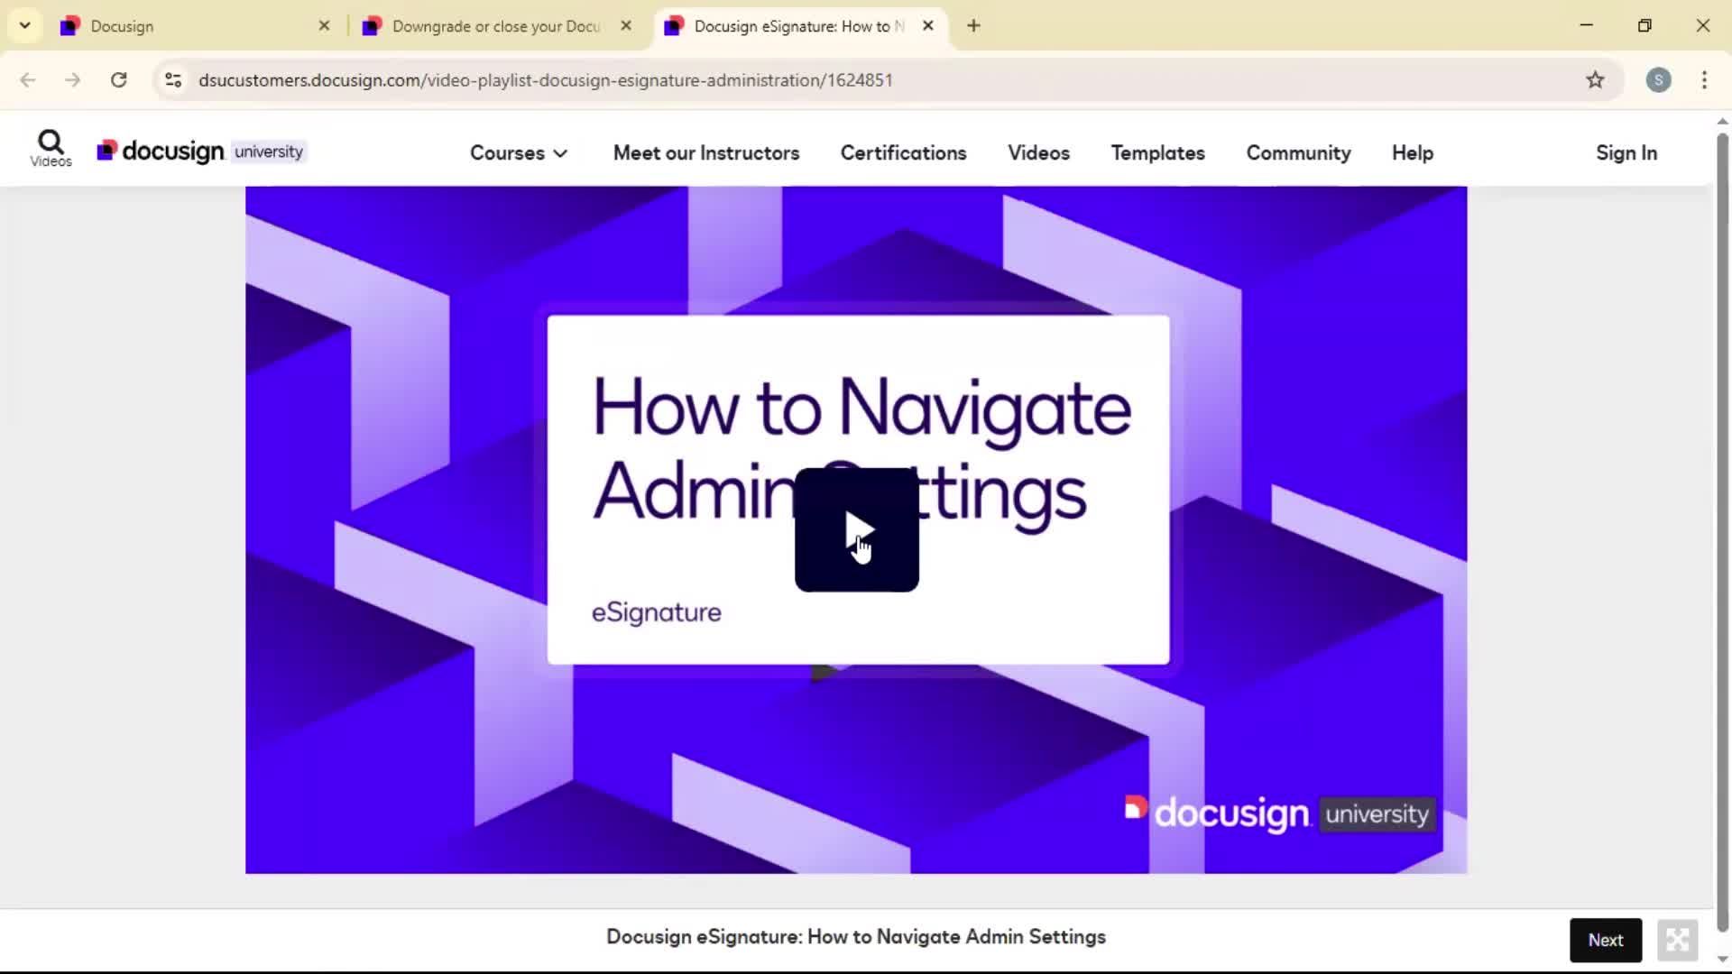The height and width of the screenshot is (974, 1732).
Task: Expand the Courses dropdown menu
Action: pos(519,152)
